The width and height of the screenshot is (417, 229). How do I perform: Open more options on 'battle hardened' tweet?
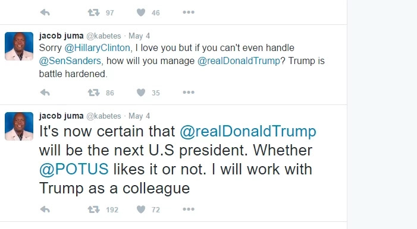coord(189,93)
